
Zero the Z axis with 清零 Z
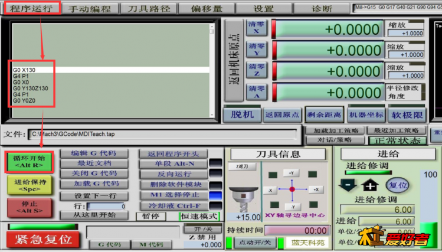(x=256, y=70)
